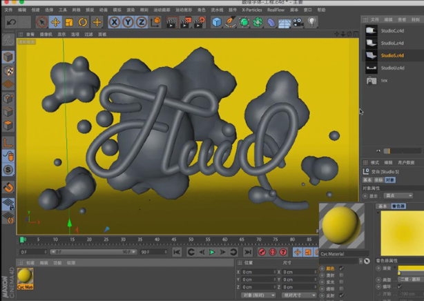This screenshot has height=301, width=424.
Task: Click yellow gradient color bar
Action: (411, 268)
